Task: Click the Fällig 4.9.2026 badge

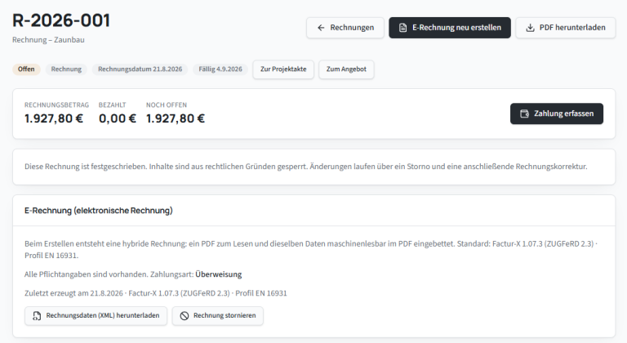Action: point(220,69)
